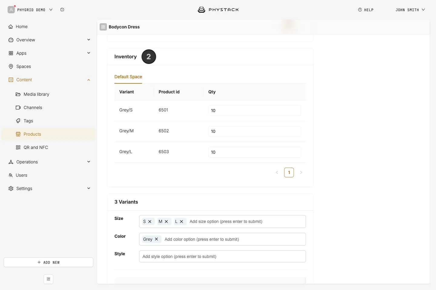Select the Default Space tab
This screenshot has height=290, width=436.
tap(128, 77)
